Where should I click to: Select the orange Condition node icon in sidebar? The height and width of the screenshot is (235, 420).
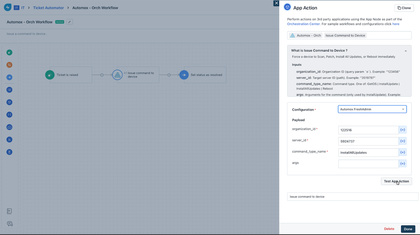click(9, 65)
